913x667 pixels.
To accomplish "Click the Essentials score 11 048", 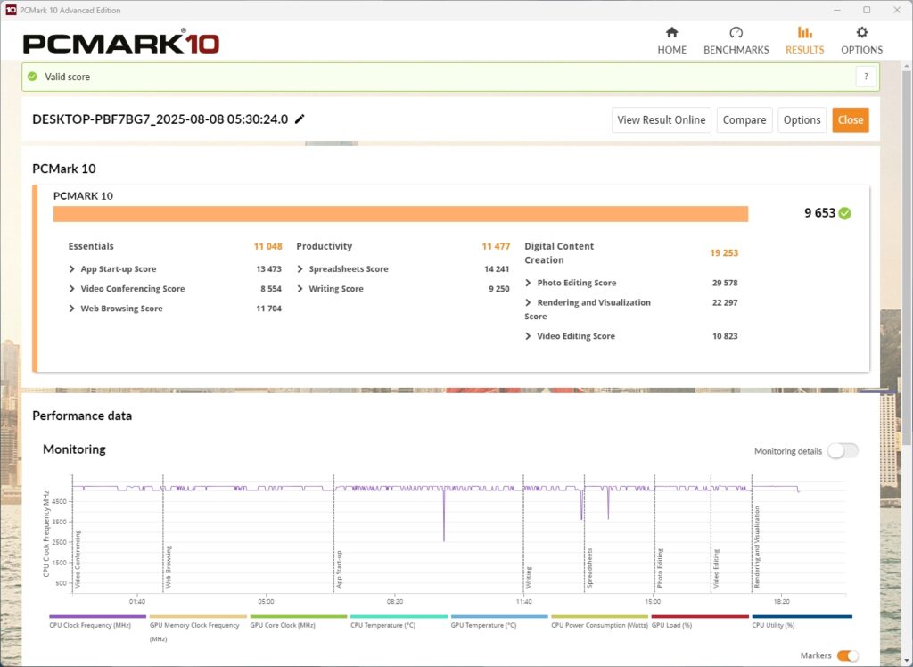I will click(267, 246).
